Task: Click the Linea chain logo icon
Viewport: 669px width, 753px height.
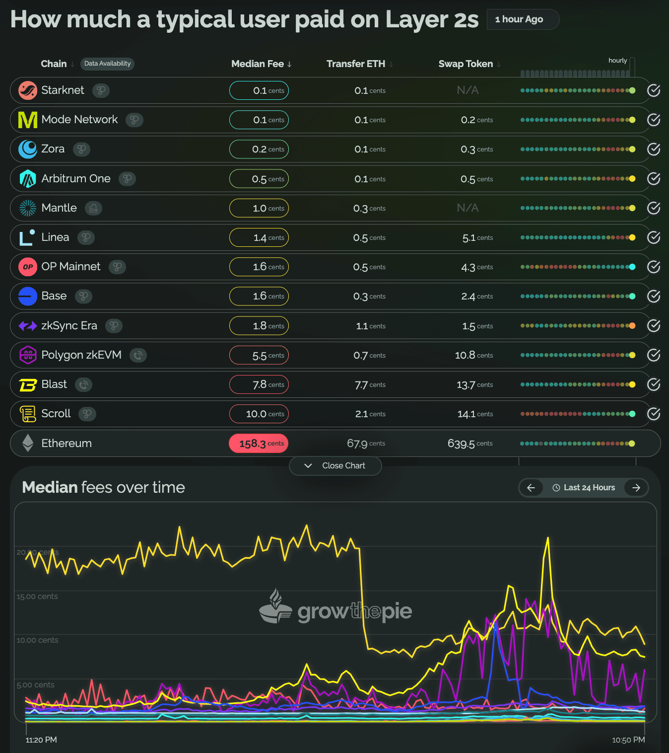Action: pyautogui.click(x=27, y=237)
